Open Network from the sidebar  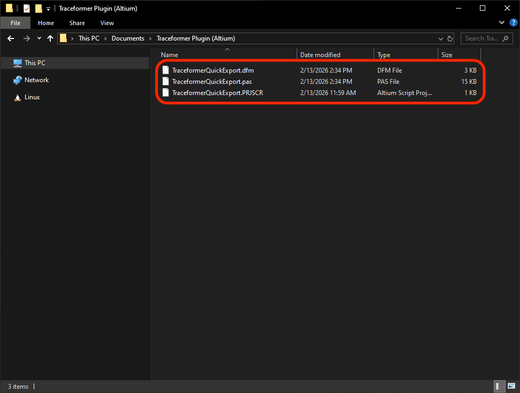coord(37,80)
